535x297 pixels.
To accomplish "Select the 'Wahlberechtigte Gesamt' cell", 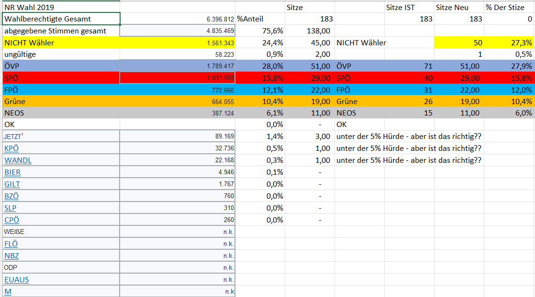I will tap(61, 19).
